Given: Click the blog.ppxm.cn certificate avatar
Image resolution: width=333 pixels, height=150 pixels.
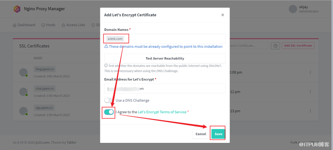Looking at the screenshot, I should (23, 72).
